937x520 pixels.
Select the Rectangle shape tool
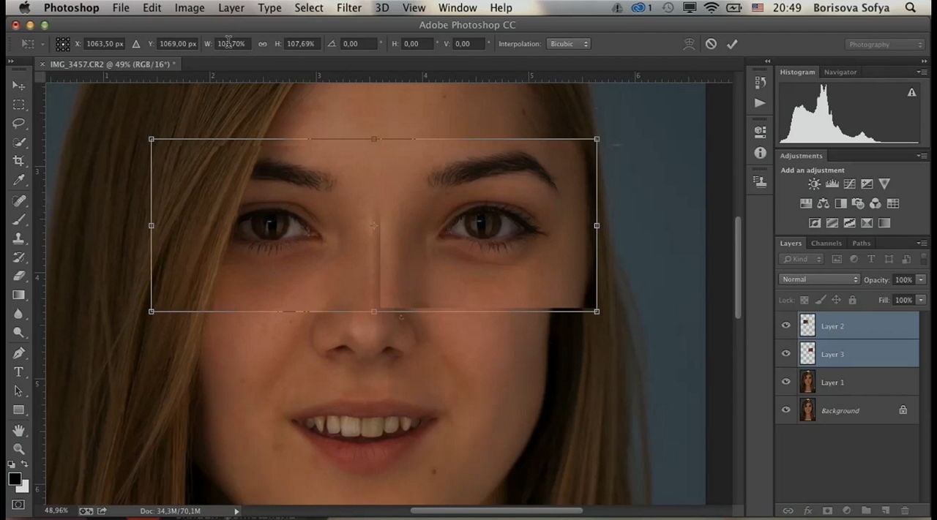pos(19,410)
